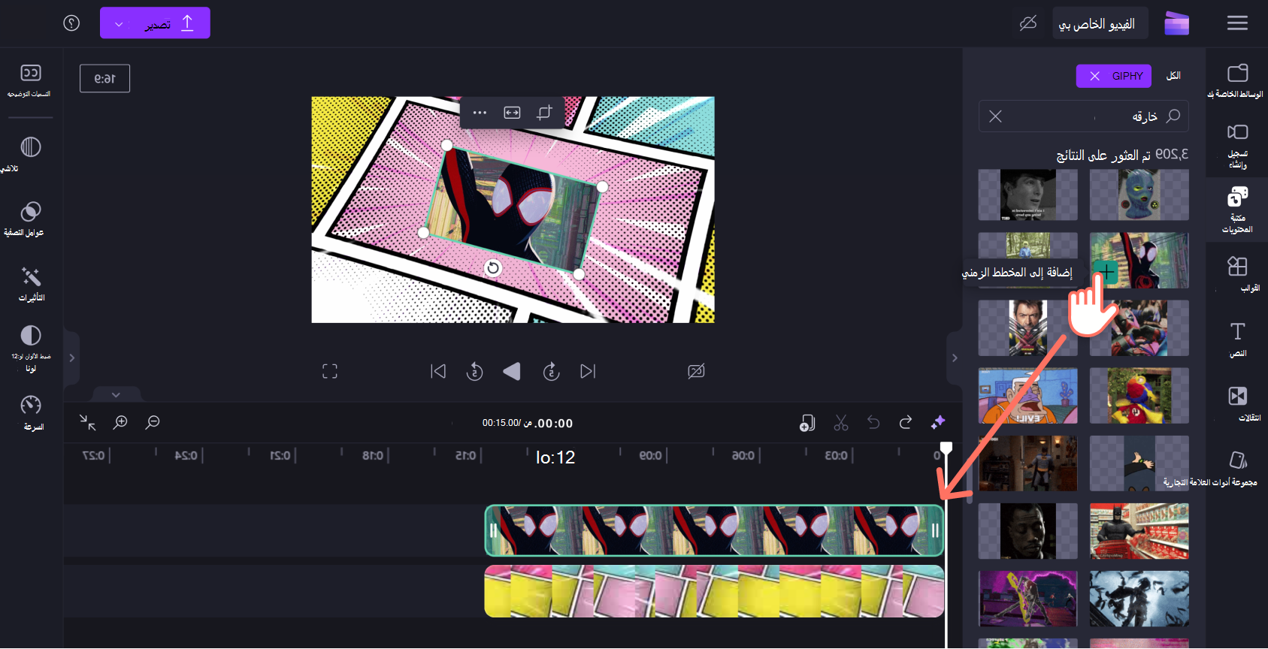
Task: Open the hamburger main menu
Action: coord(1237,23)
